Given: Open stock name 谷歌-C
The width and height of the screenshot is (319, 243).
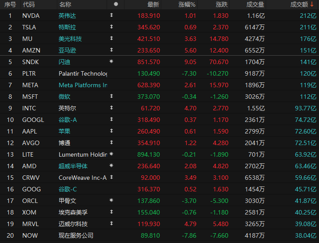Looking at the screenshot, I should (68, 190).
